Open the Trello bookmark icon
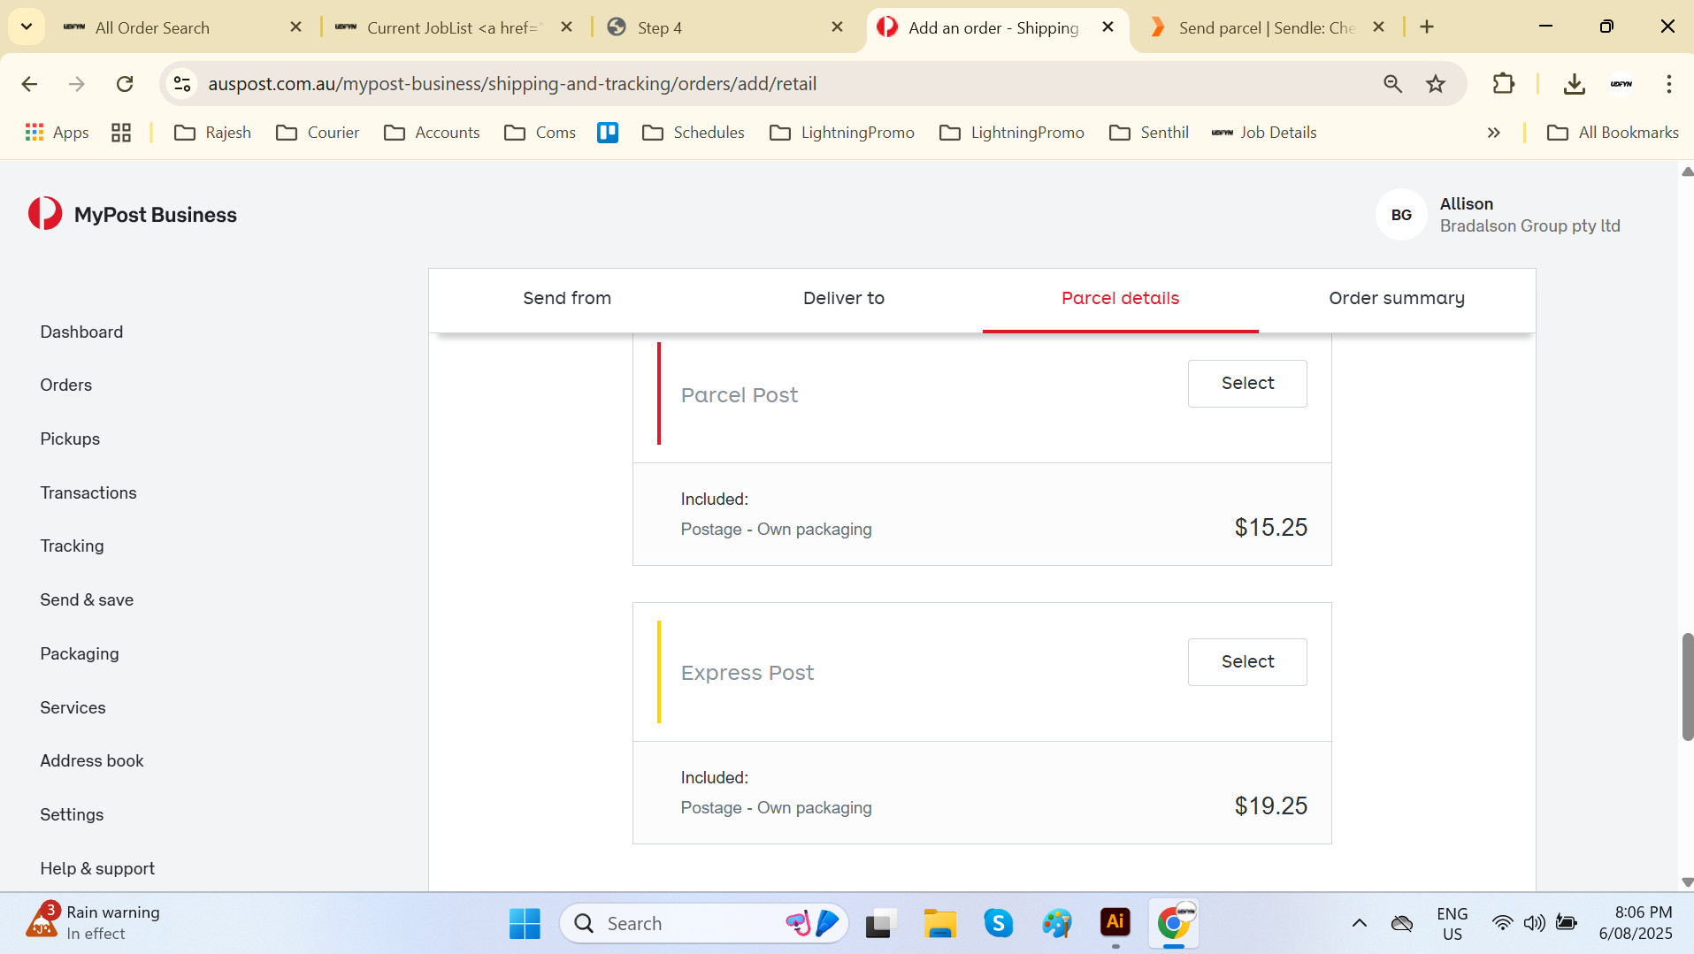 click(608, 133)
